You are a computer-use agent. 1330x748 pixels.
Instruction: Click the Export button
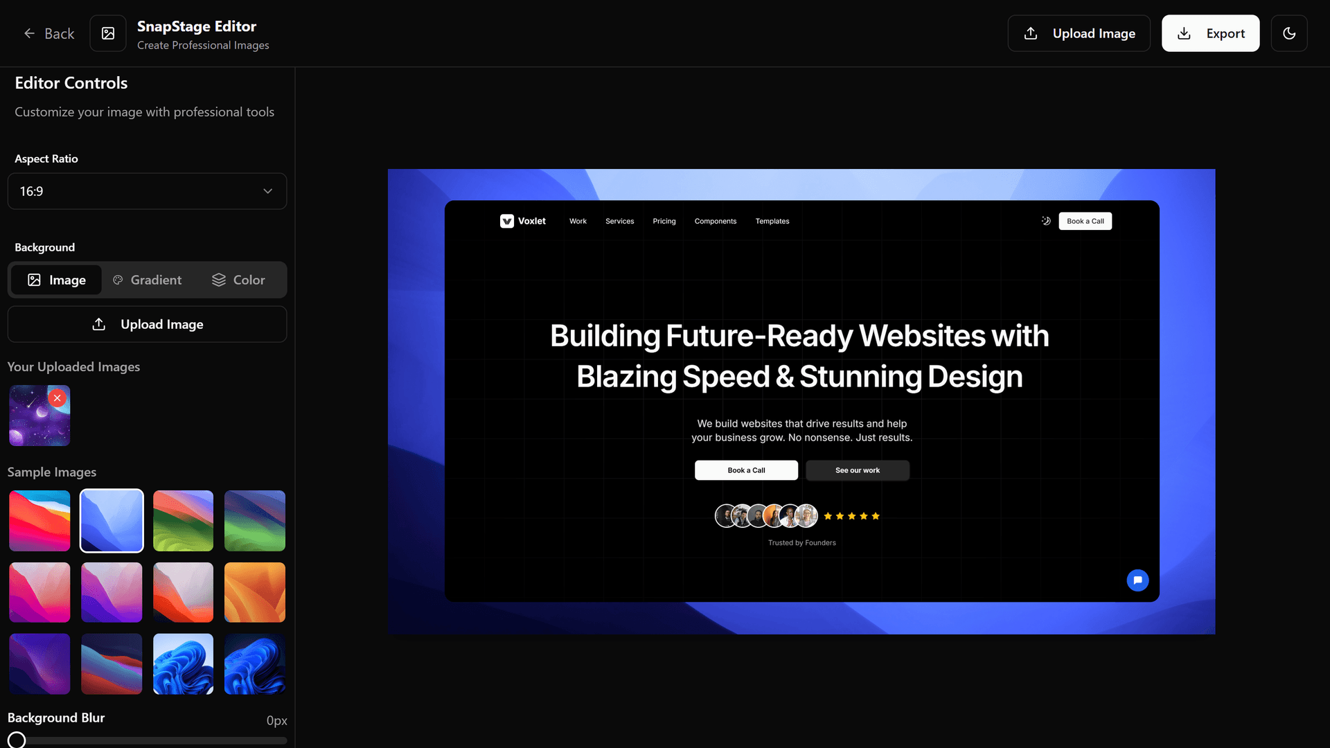[x=1210, y=33]
